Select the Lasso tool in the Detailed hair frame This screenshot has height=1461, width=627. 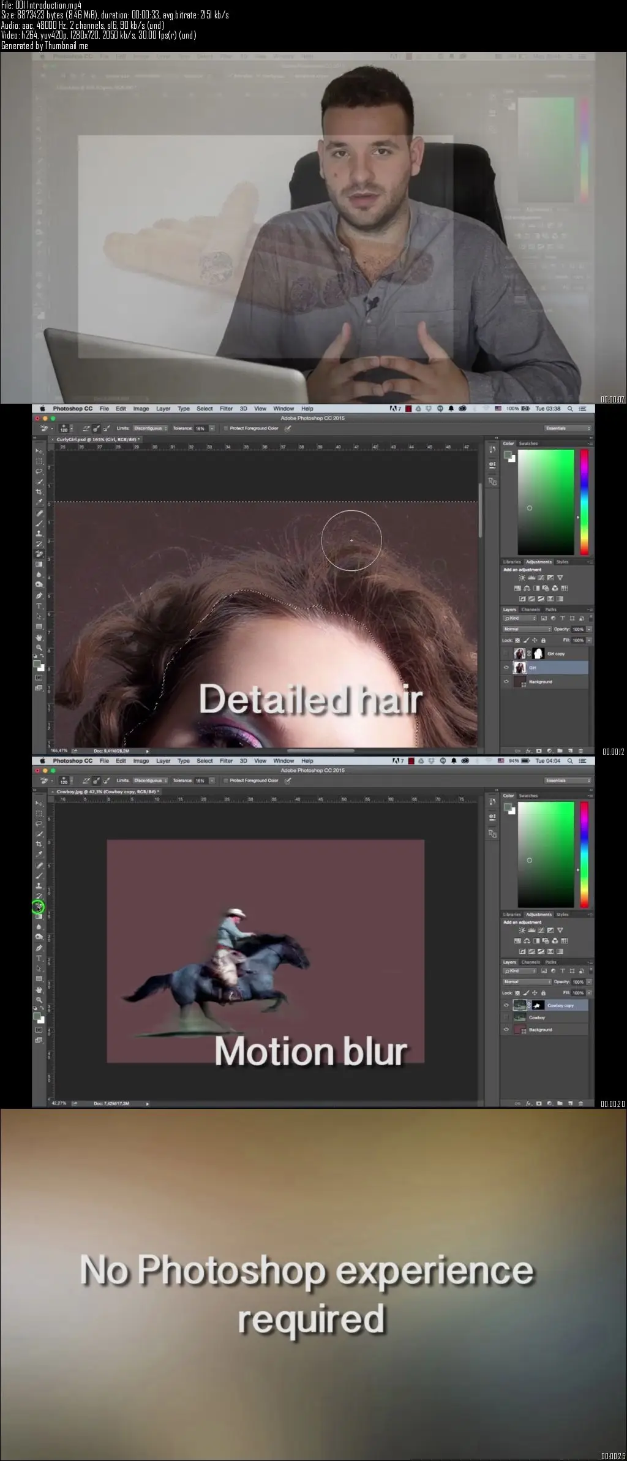pos(39,472)
